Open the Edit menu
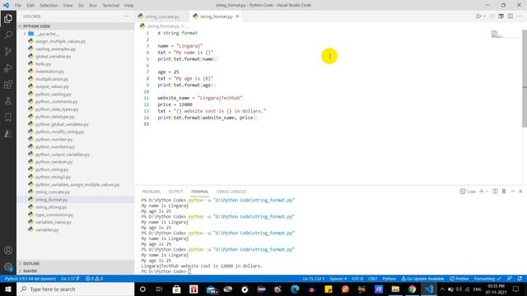This screenshot has height=296, width=527. pos(30,5)
